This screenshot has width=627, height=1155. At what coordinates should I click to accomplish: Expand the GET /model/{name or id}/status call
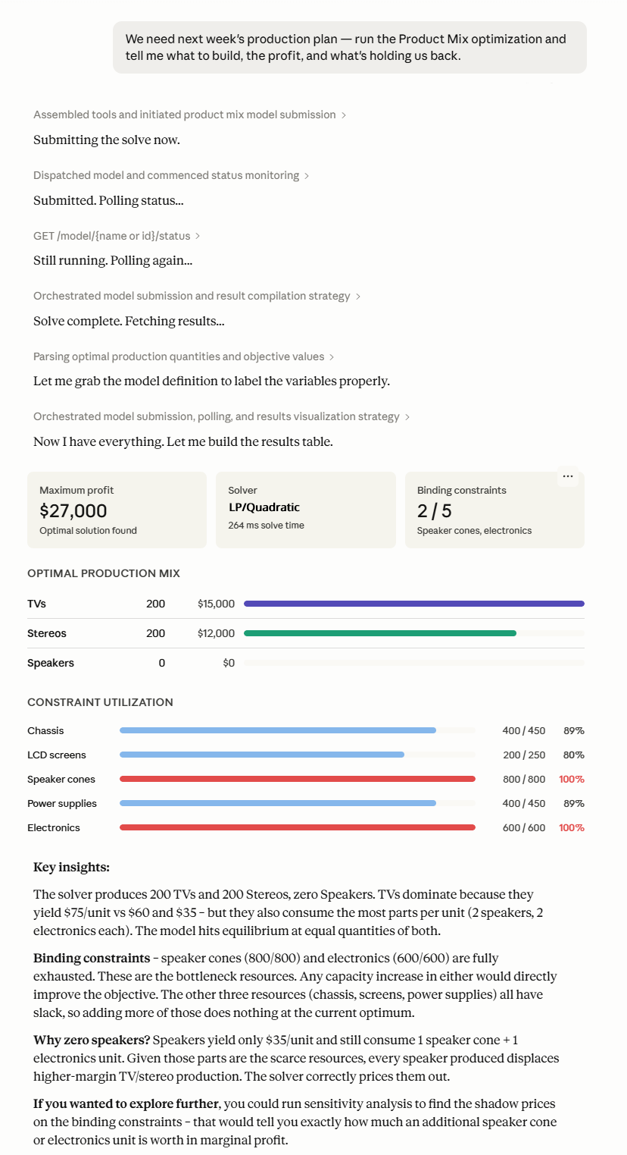coord(117,236)
